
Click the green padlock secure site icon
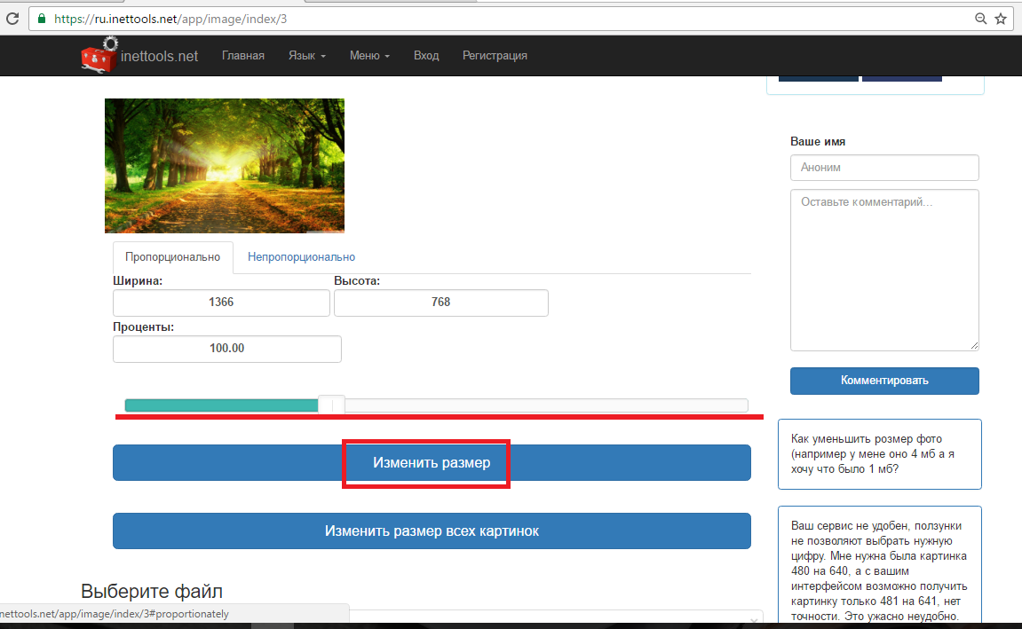click(x=41, y=18)
